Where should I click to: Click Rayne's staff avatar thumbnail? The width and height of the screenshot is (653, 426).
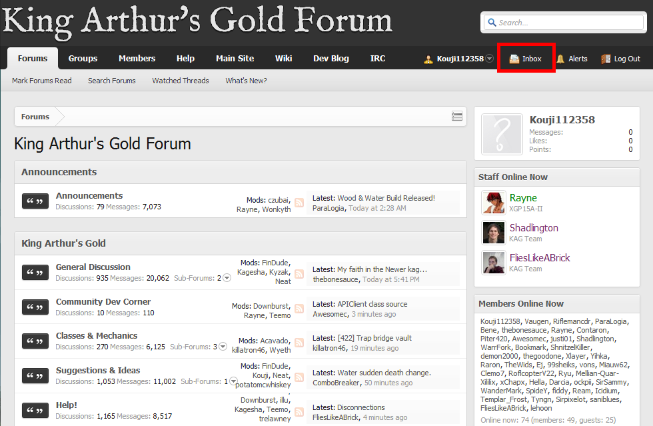coord(494,203)
